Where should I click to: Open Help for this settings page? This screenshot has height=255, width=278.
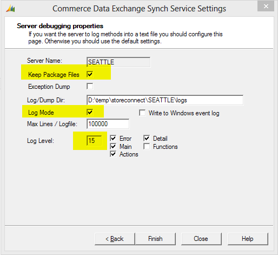pyautogui.click(x=248, y=239)
